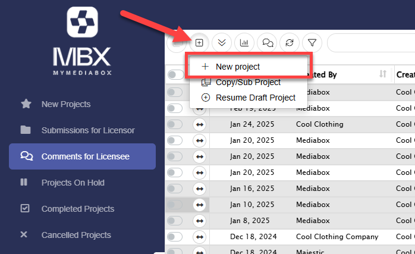
Task: Click the add project plus-box toolbar icon
Action: 199,43
